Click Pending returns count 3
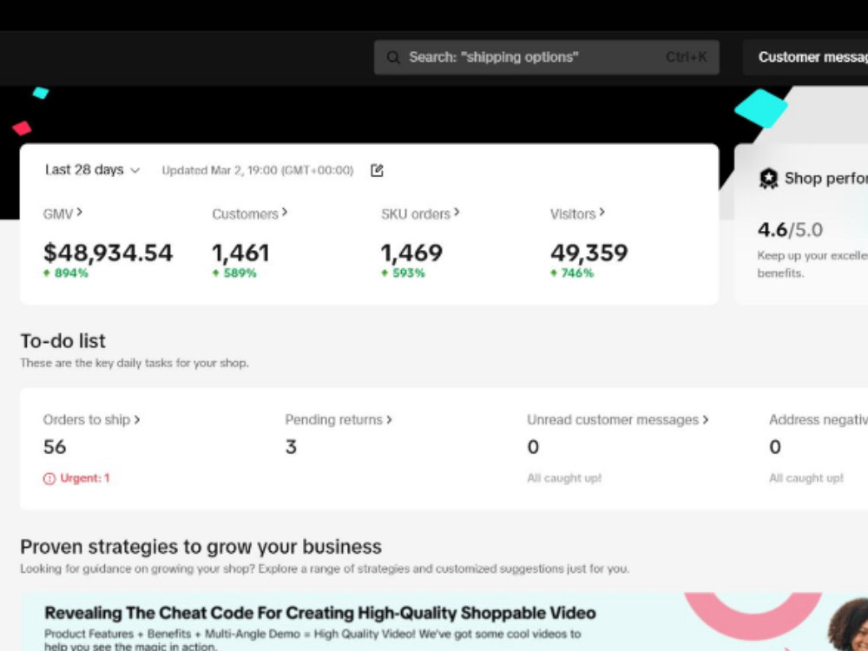 pos(291,447)
